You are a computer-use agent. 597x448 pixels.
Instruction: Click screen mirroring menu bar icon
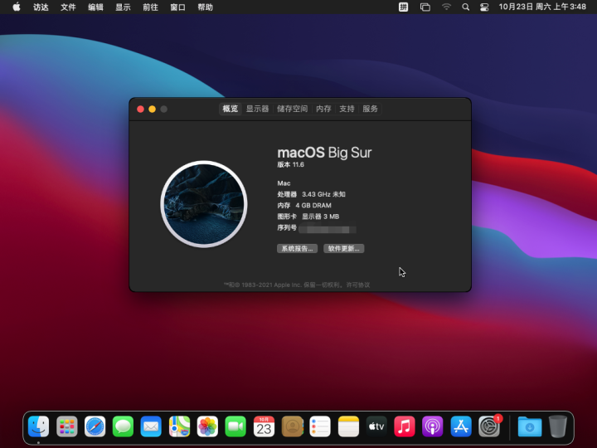click(x=425, y=7)
